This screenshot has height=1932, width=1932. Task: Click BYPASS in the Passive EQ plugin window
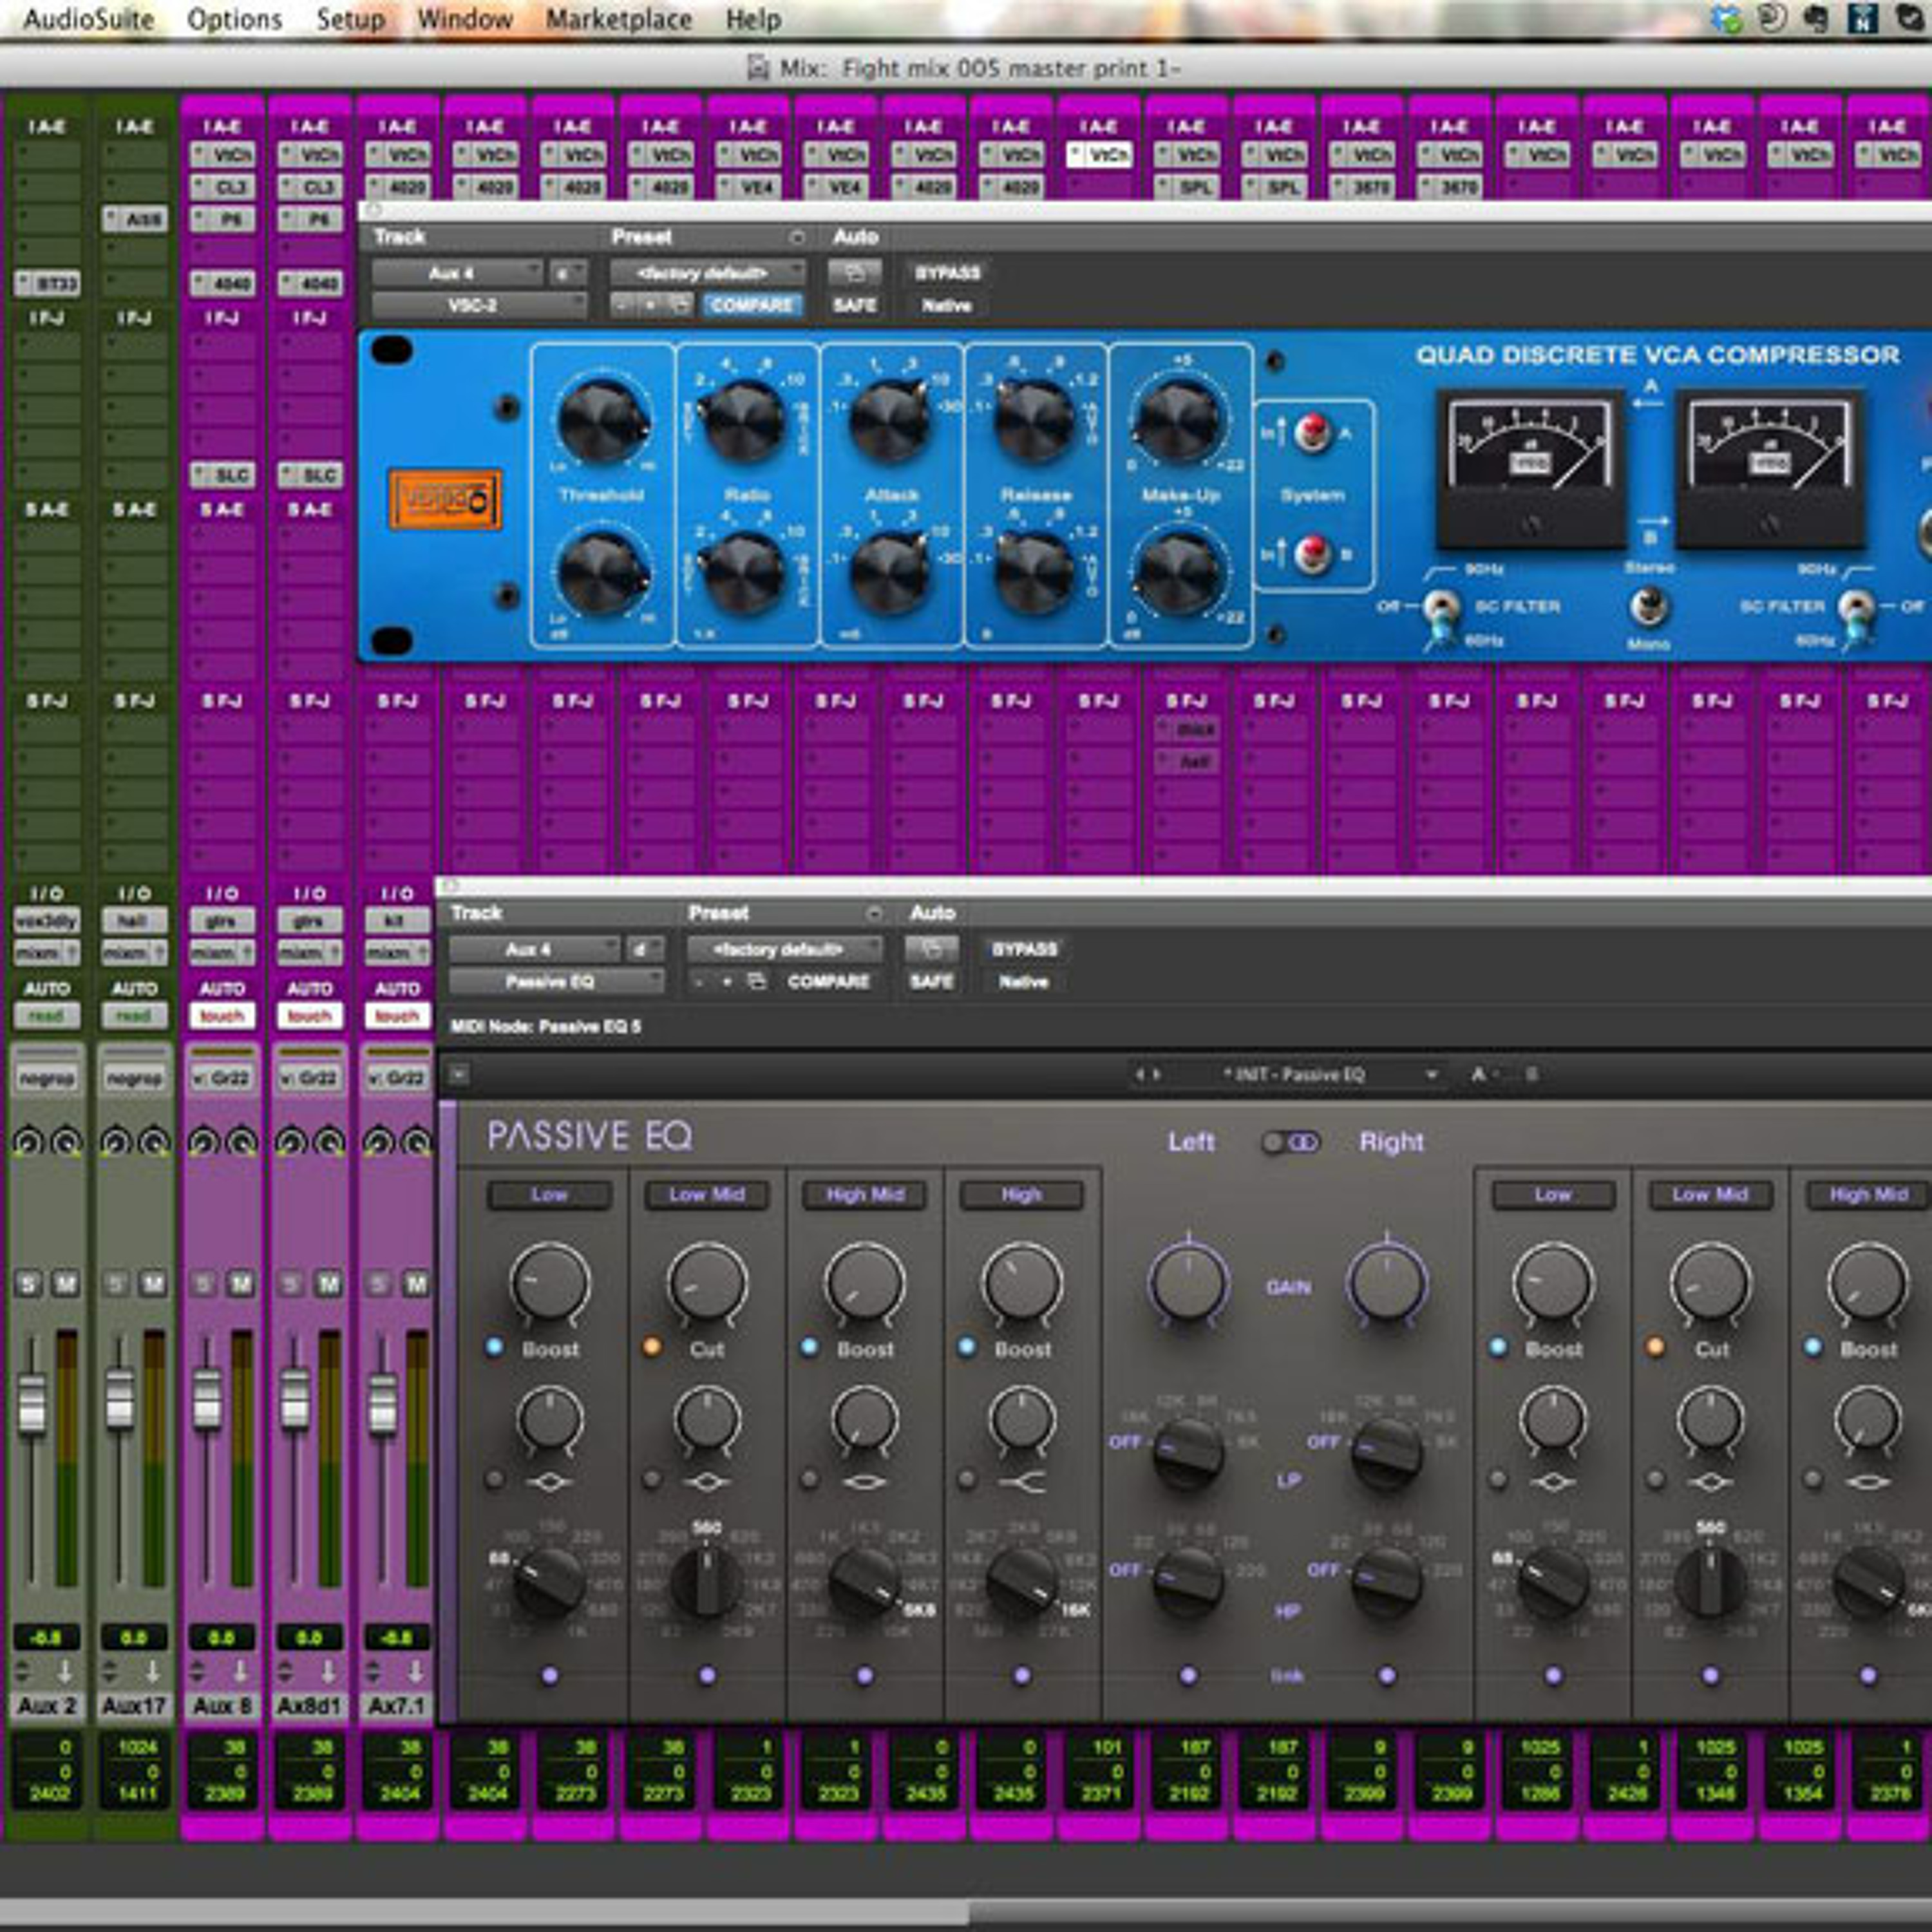(1024, 949)
